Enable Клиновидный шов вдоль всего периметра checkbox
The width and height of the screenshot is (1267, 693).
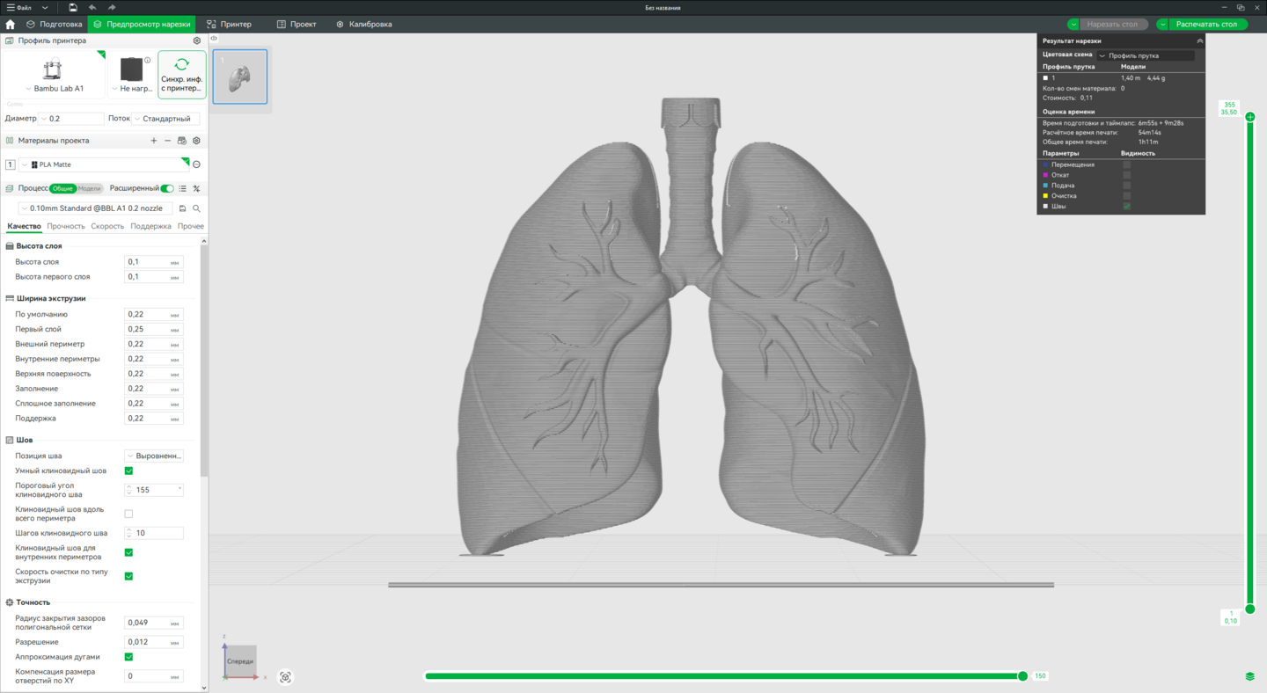(128, 514)
